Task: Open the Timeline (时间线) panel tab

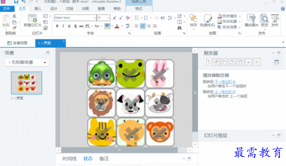Action: click(69, 159)
